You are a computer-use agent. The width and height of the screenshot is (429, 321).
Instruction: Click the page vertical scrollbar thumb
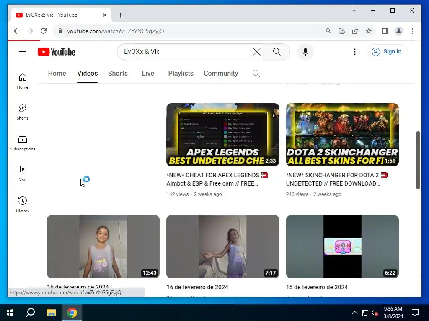click(418, 160)
